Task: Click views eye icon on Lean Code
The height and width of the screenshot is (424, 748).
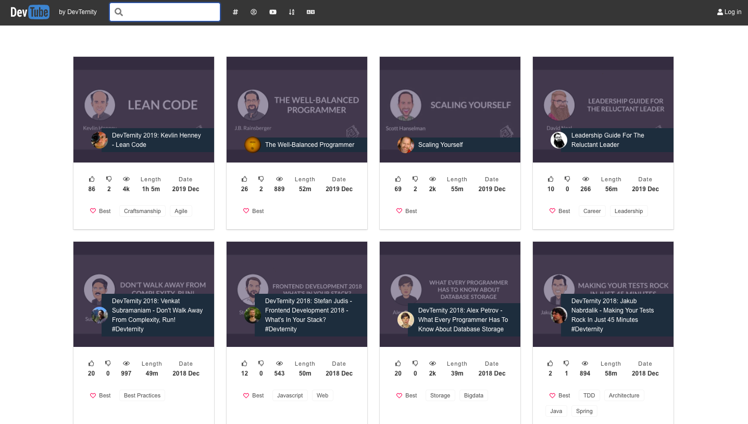Action: coord(126,179)
